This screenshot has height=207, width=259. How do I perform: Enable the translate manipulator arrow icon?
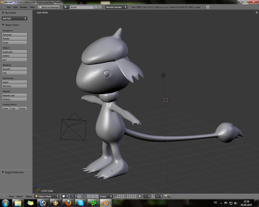pyautogui.click(x=89, y=196)
